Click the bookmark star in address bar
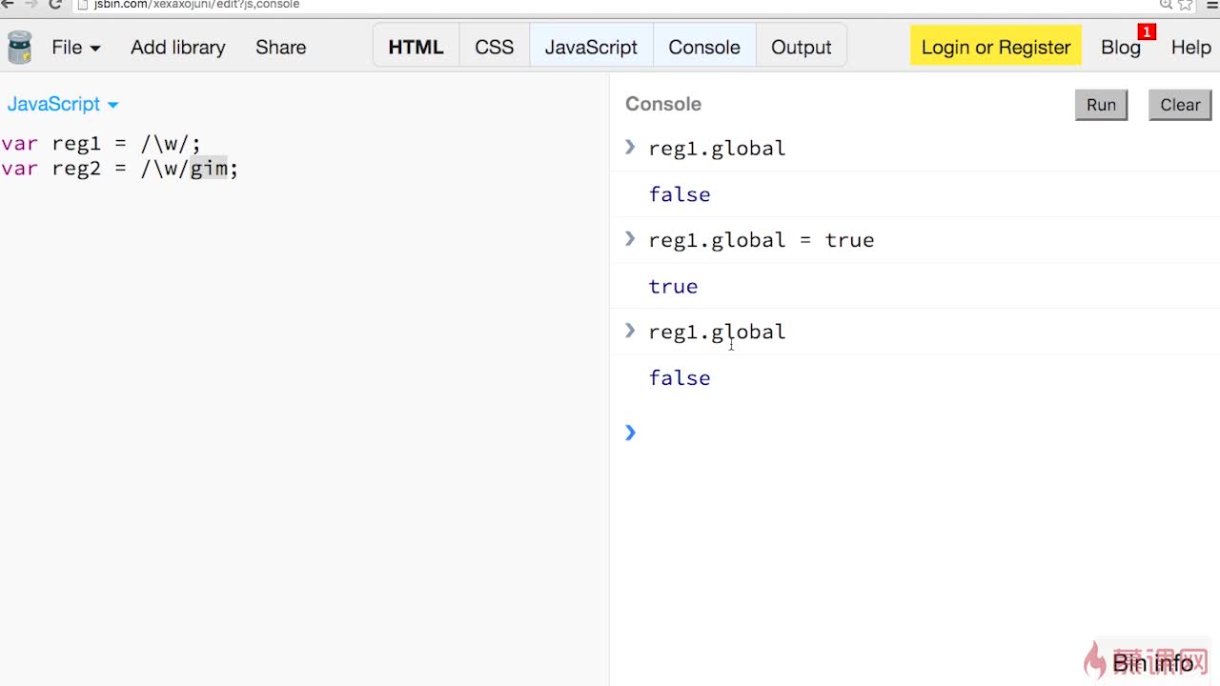This screenshot has height=686, width=1220. (1185, 5)
